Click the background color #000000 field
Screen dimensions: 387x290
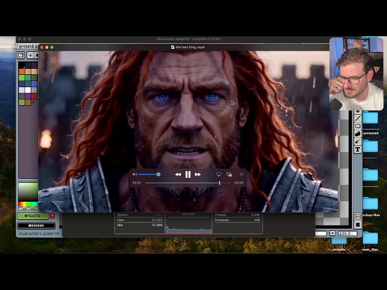[x=36, y=225]
